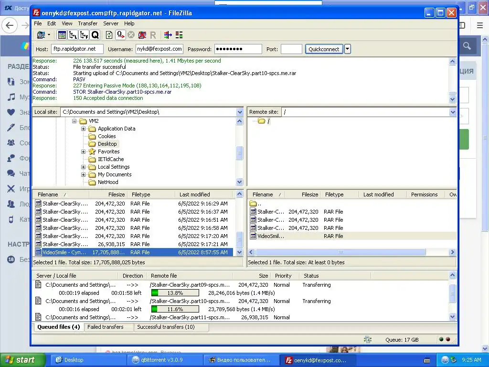489x367 pixels.
Task: Open the Transfer menu
Action: (88, 23)
